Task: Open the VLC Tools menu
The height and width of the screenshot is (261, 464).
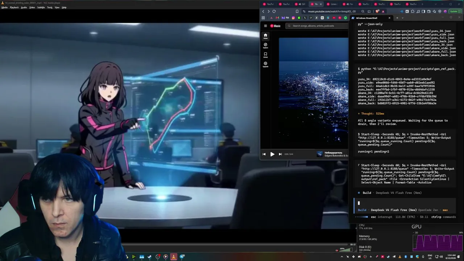Action: [50, 7]
